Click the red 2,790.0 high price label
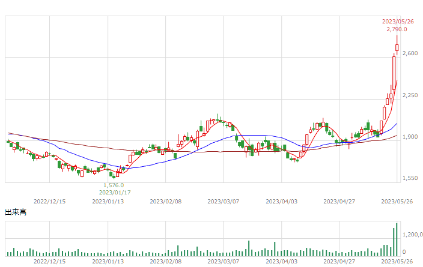 (397, 29)
